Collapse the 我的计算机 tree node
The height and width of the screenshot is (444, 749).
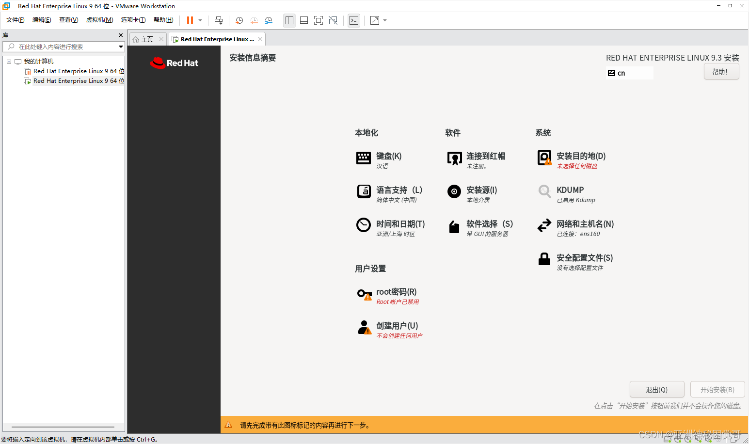(9, 62)
